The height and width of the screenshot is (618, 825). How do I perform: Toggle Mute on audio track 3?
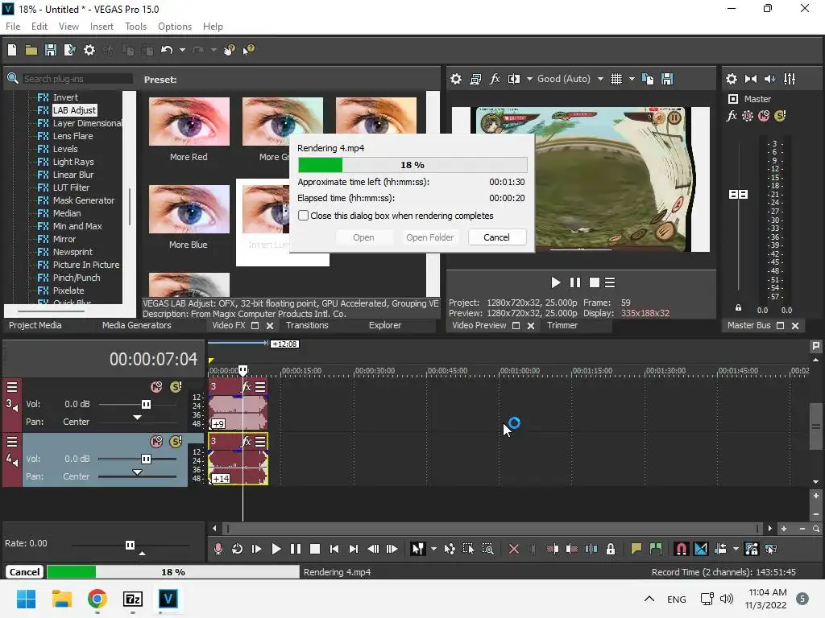tap(156, 387)
